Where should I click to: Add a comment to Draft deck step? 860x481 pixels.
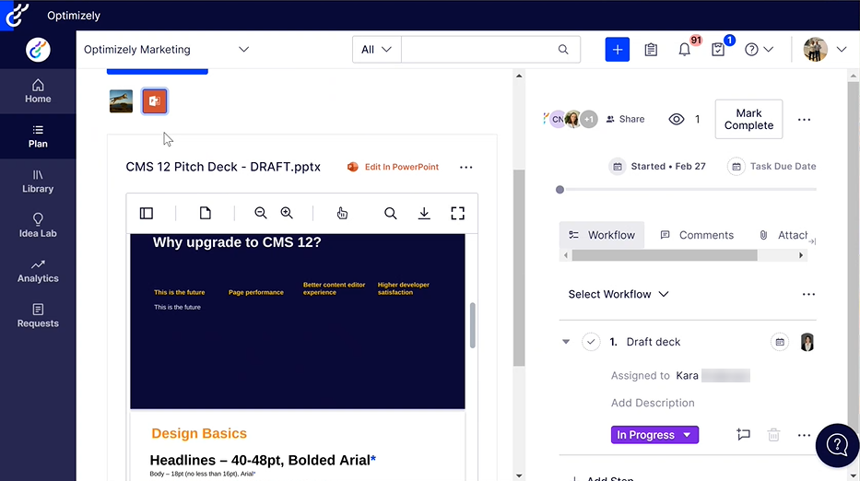tap(743, 435)
